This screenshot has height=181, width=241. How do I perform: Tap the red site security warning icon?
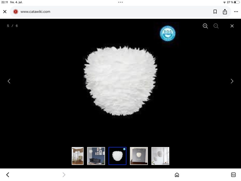pos(16,12)
